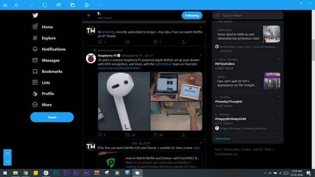
Task: Click the Bookmarks ribbon icon
Action: [35, 72]
